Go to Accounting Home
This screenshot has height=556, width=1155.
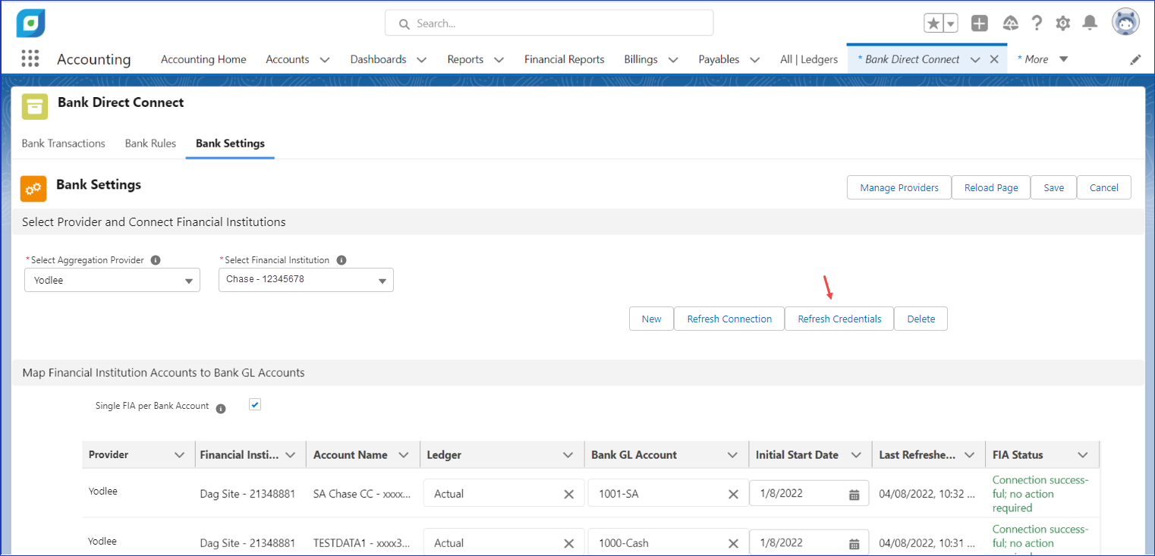[203, 59]
